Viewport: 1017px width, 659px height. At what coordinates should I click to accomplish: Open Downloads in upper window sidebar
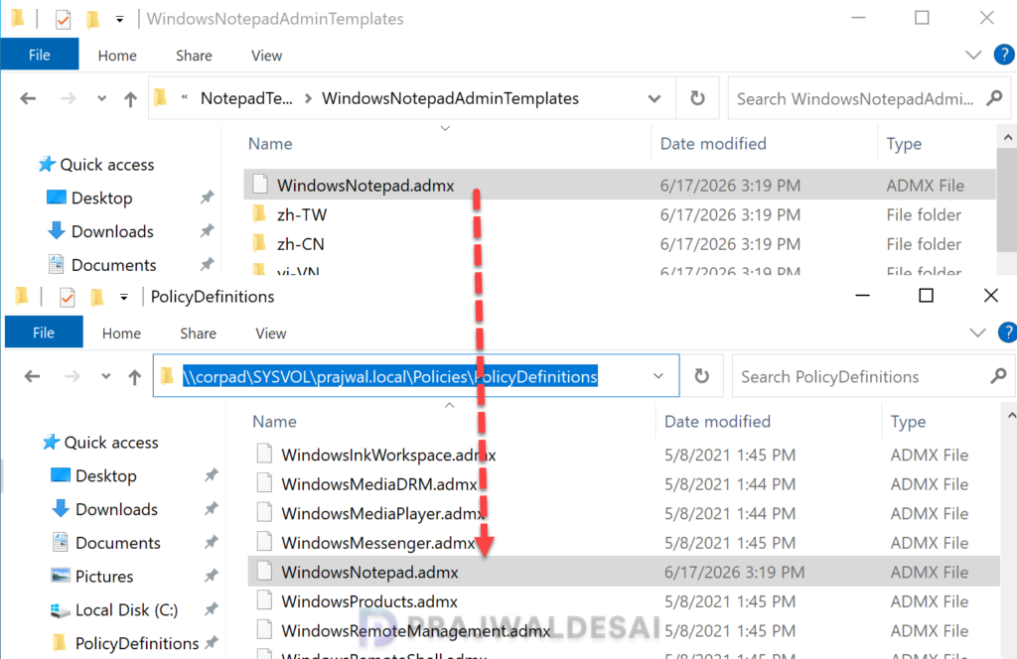point(112,231)
